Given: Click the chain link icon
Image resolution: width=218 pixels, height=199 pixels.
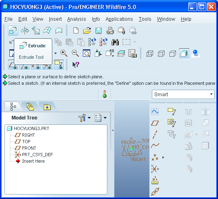Looking at the screenshot, I should [155, 192].
